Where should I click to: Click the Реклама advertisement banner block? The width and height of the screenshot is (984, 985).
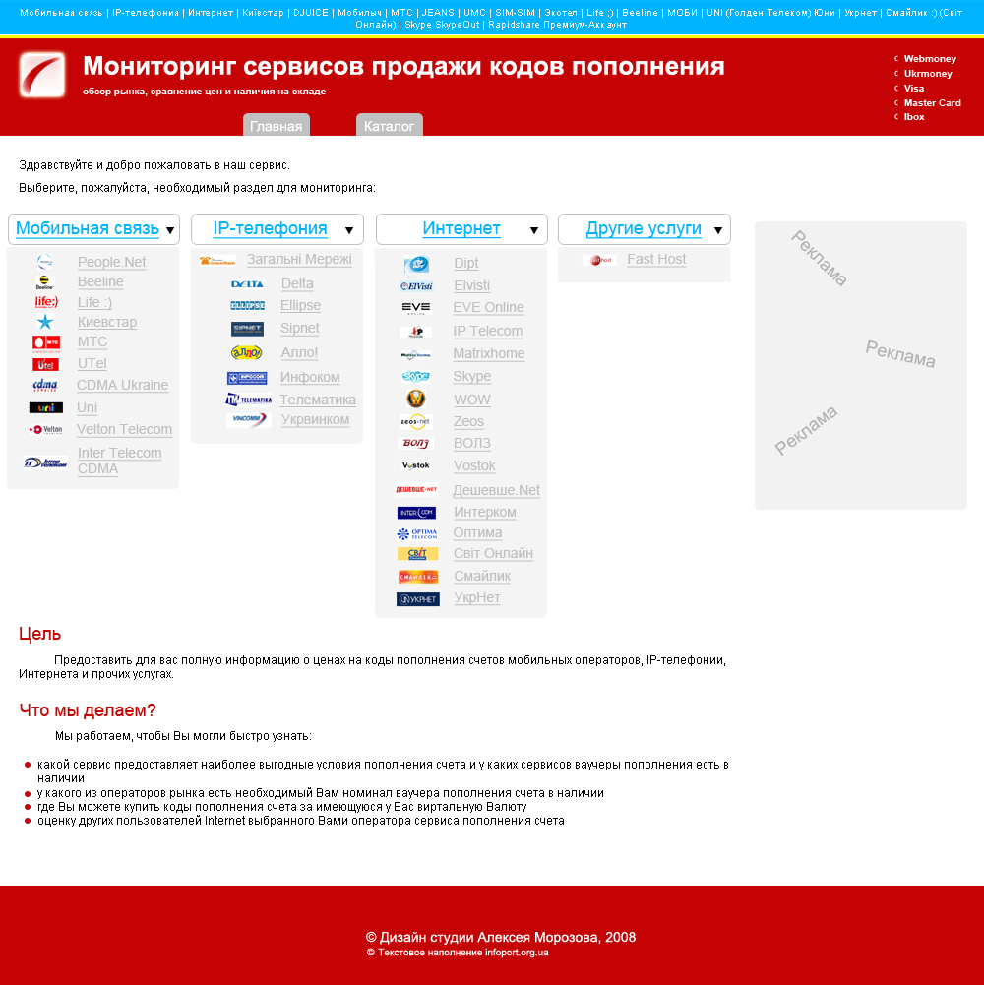(x=860, y=365)
